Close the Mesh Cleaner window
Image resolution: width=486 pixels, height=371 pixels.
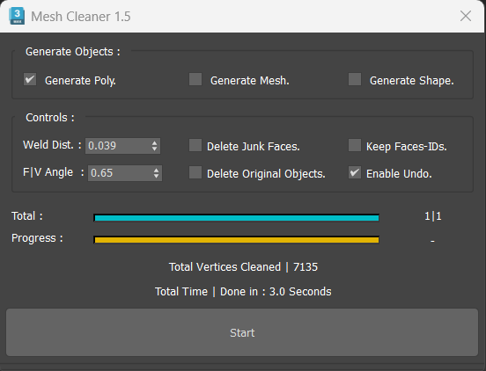(x=466, y=16)
